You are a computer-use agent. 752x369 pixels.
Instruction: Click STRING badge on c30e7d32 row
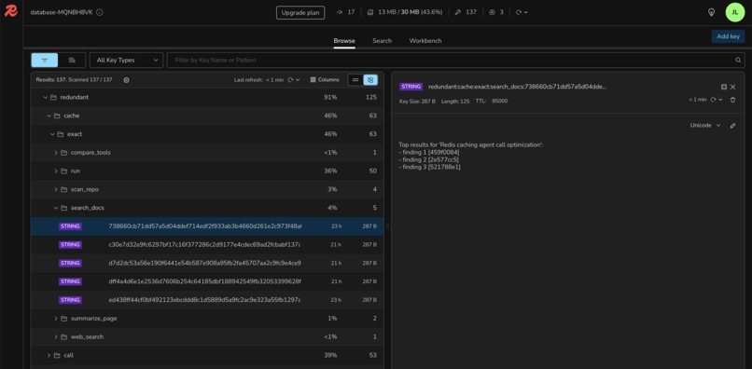71,244
